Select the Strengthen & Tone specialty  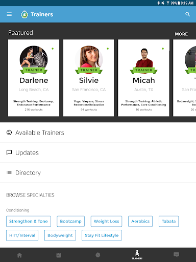[29, 221]
